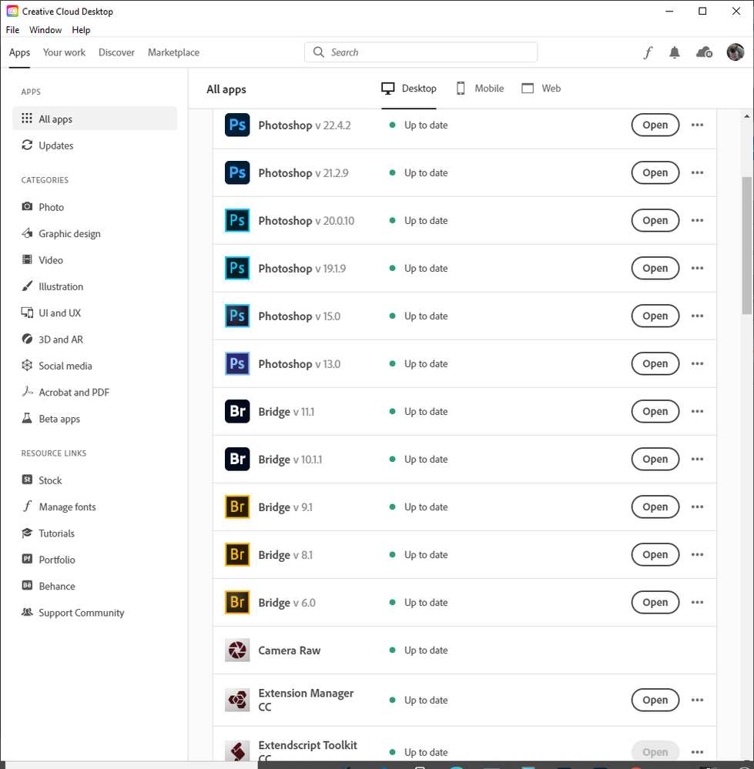Click the Search input field
Screen dimensions: 754x769
pos(421,52)
